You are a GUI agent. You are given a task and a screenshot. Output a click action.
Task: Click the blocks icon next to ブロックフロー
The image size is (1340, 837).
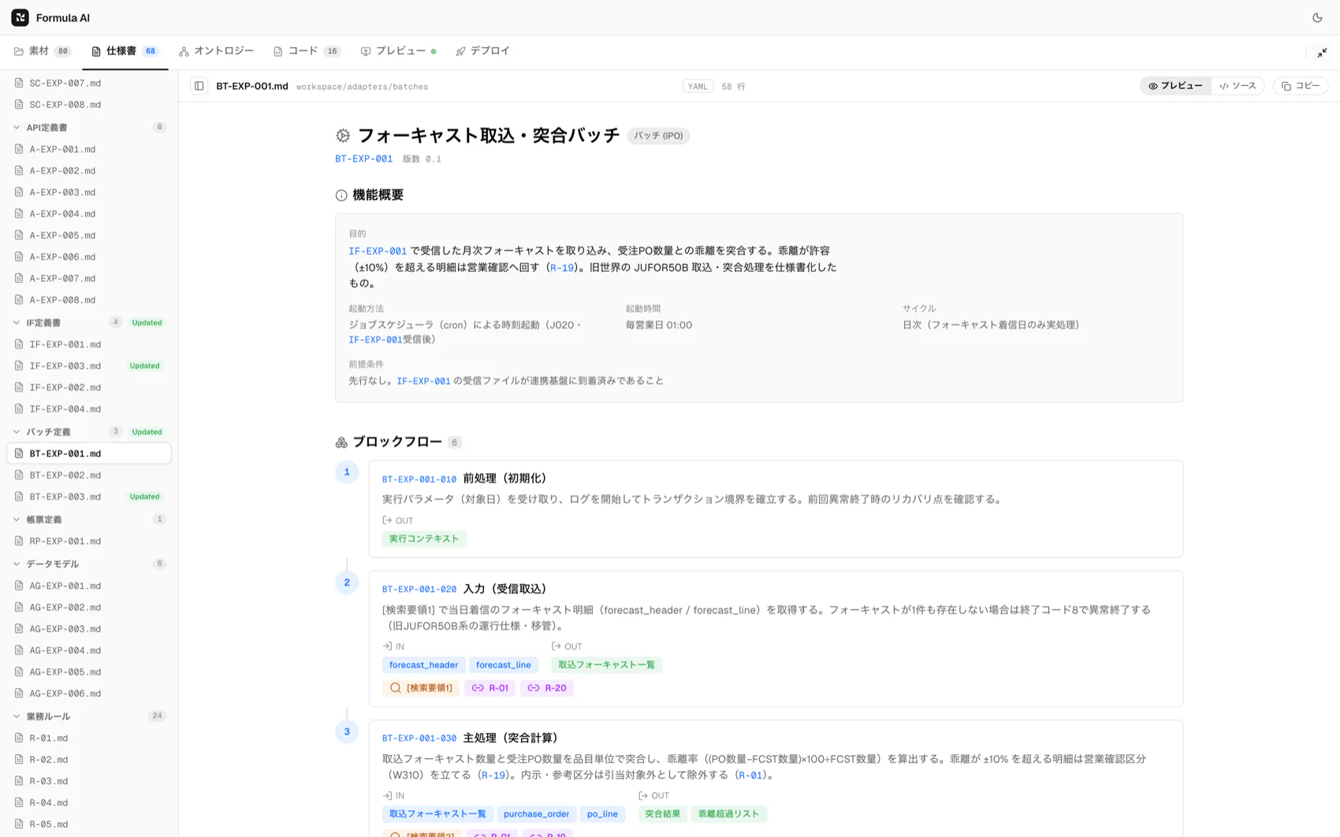(341, 442)
